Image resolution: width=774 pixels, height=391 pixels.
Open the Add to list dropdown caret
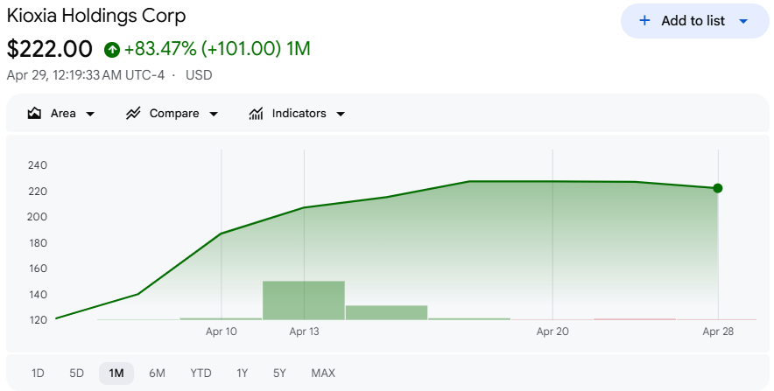pyautogui.click(x=743, y=21)
